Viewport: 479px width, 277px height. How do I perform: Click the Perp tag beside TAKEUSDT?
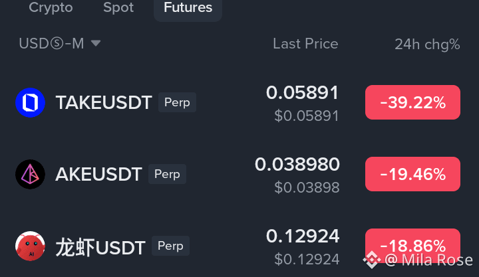click(x=177, y=102)
